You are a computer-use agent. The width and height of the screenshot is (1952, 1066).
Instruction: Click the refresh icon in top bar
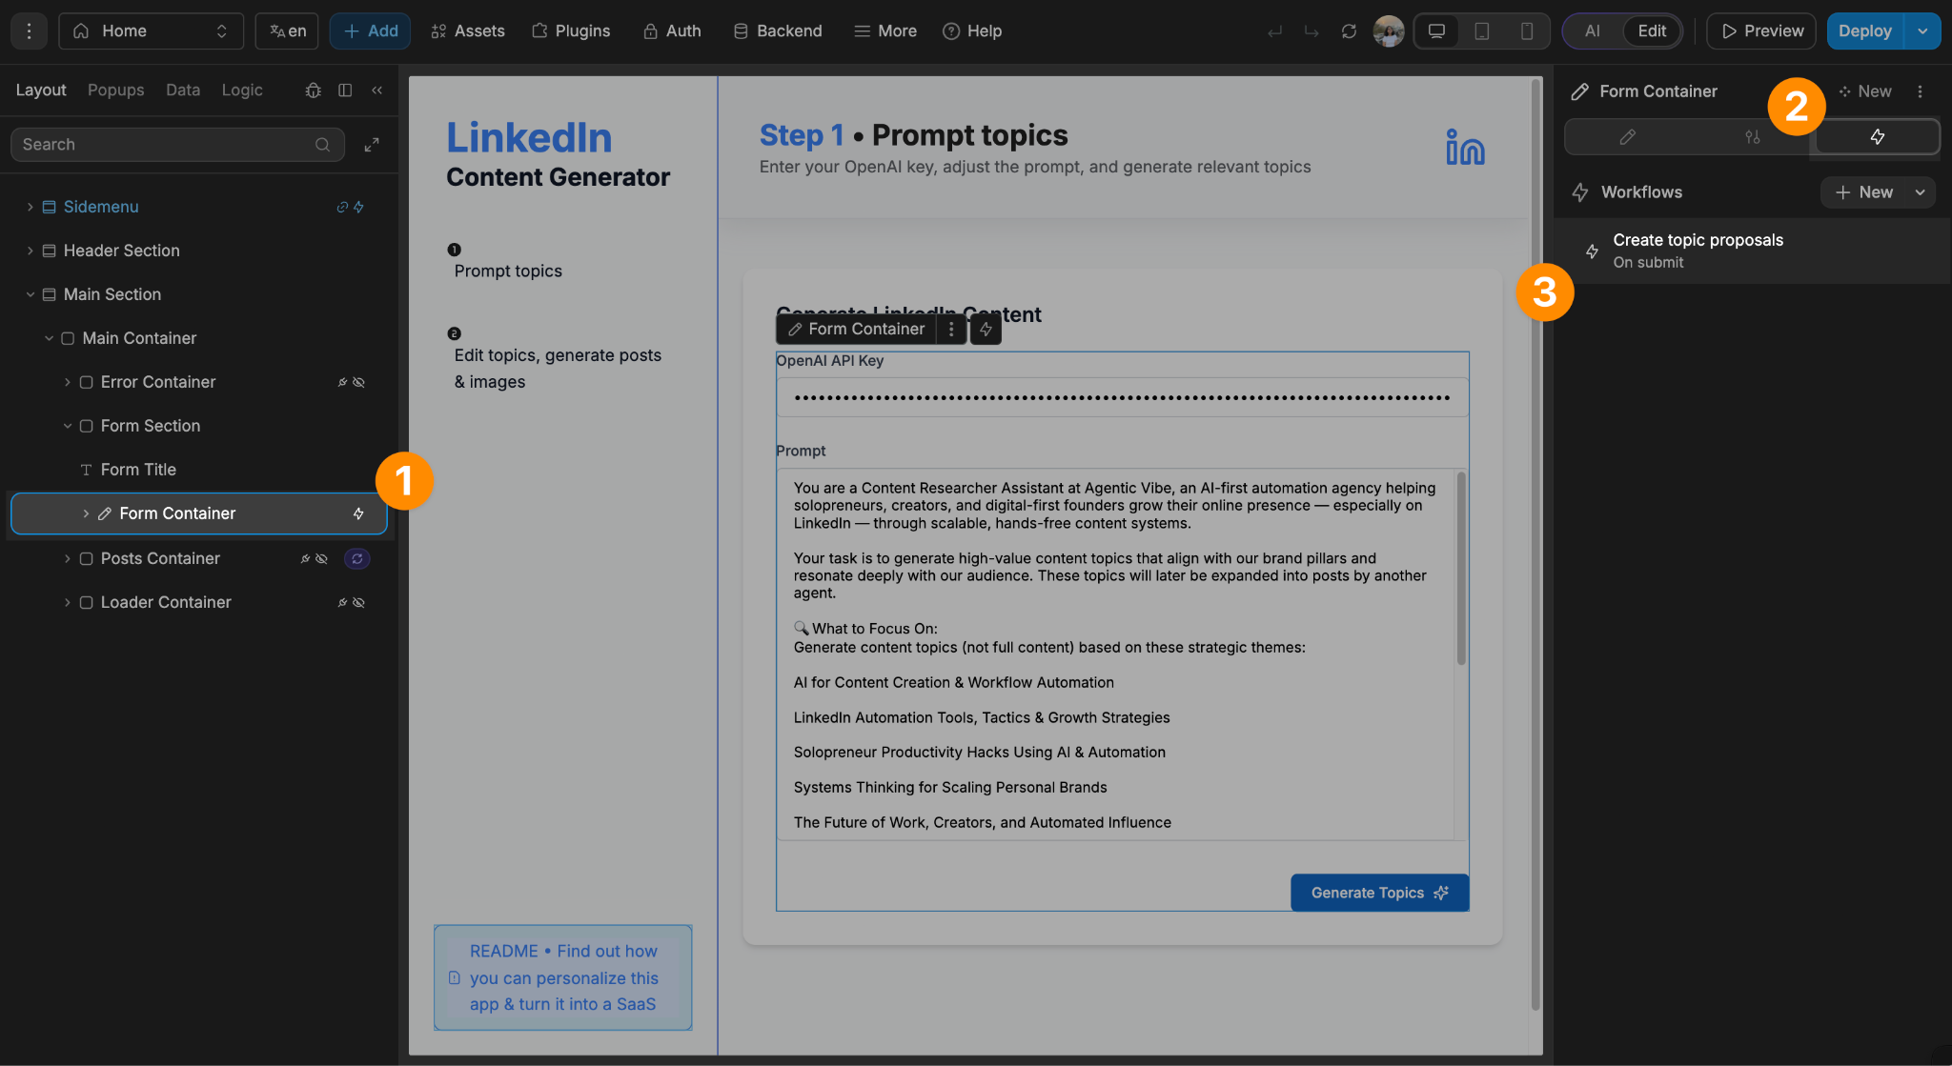(1349, 31)
